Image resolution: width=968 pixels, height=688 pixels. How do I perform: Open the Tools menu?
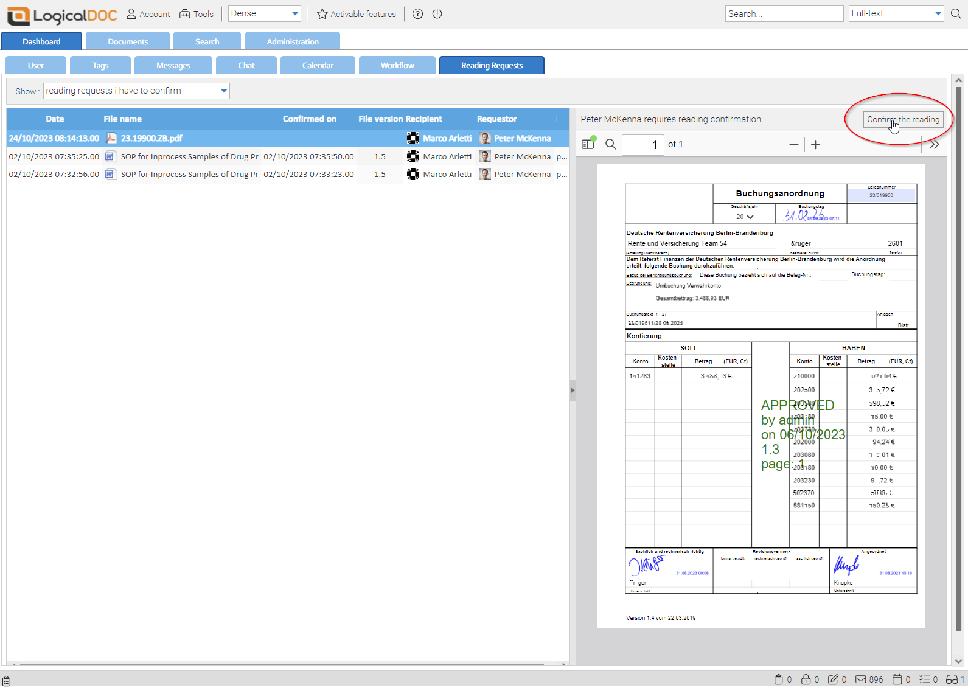pyautogui.click(x=196, y=14)
